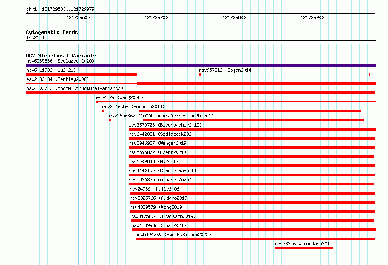Click the red nsv6011982 variant bar

click(82, 74)
